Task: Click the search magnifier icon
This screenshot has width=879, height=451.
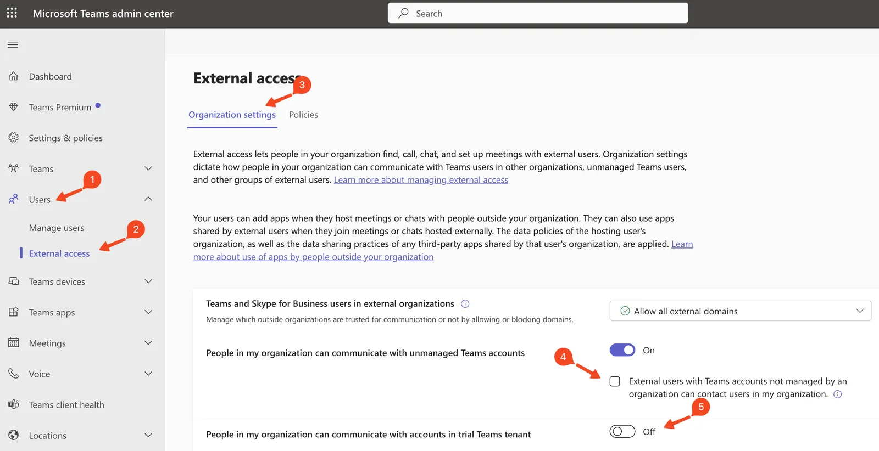Action: tap(404, 13)
